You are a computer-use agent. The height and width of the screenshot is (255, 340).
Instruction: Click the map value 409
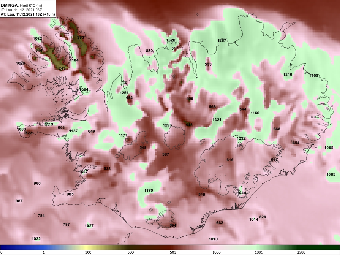pos(190,99)
